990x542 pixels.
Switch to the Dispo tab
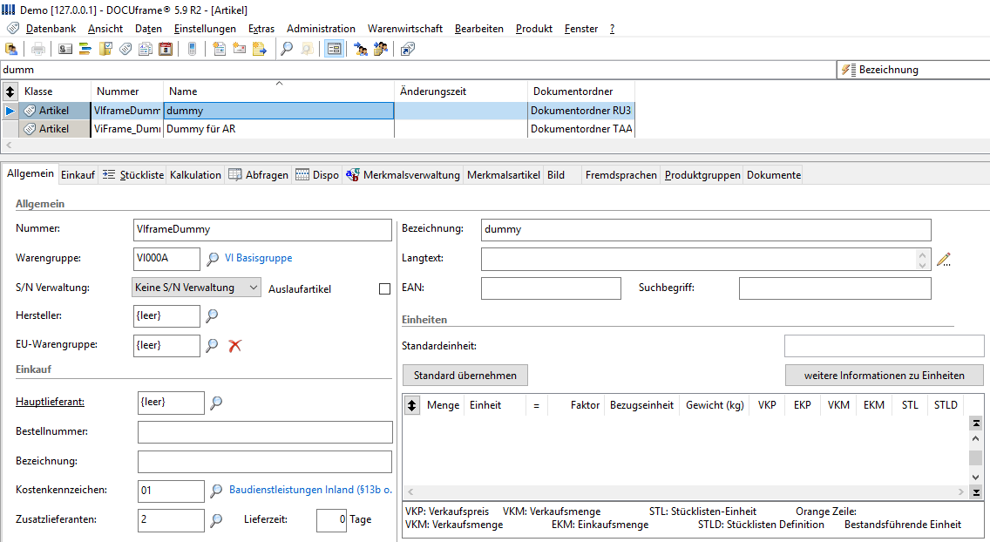coord(317,175)
